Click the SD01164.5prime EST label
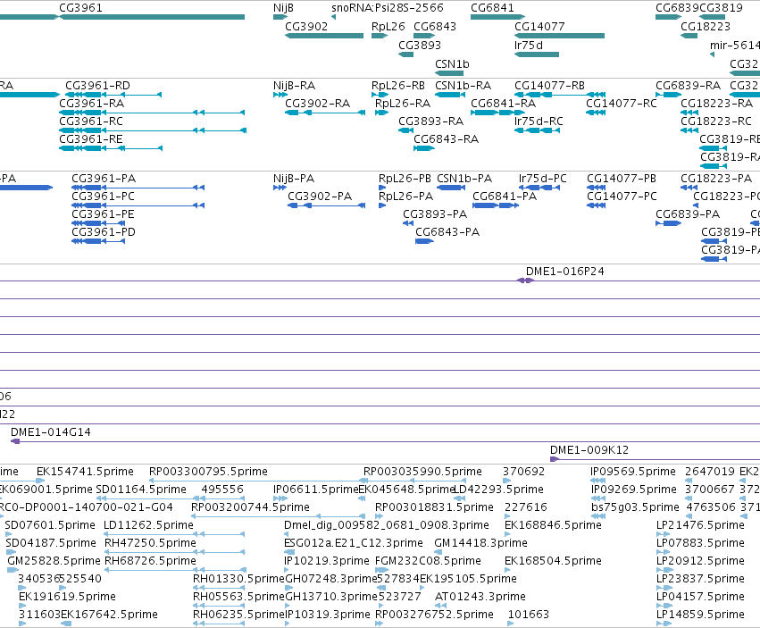 [141, 490]
